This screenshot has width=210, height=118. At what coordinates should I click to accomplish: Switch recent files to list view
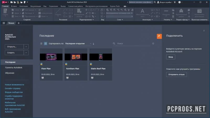point(41,43)
